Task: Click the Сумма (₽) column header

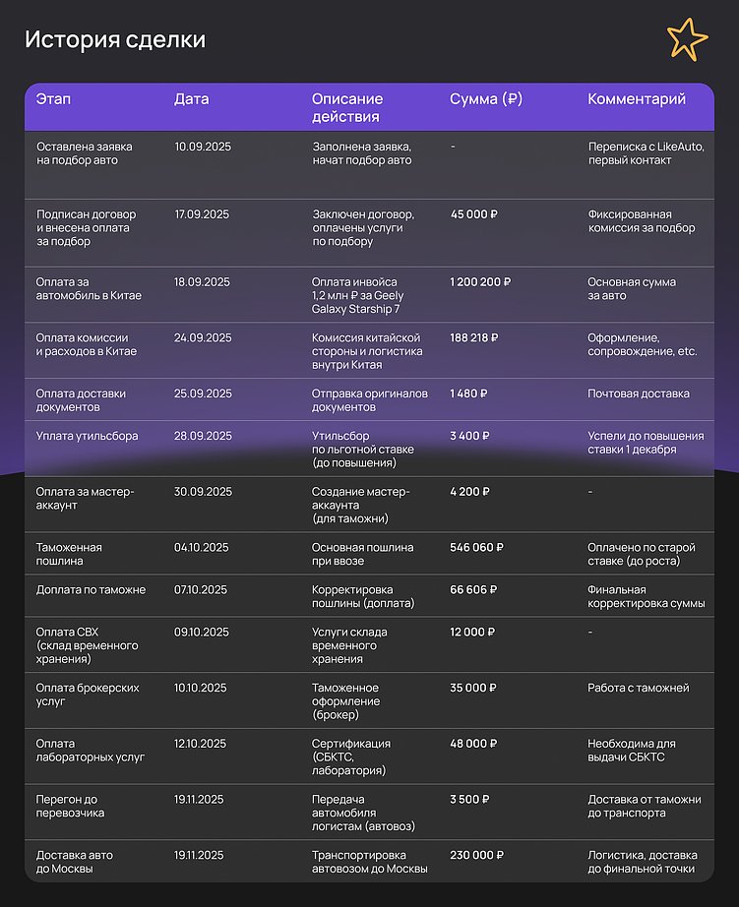Action: pyautogui.click(x=485, y=99)
